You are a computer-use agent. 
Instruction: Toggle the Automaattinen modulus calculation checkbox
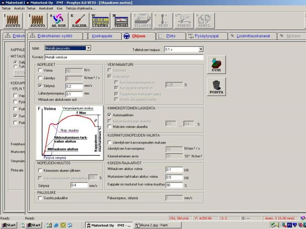point(110,115)
